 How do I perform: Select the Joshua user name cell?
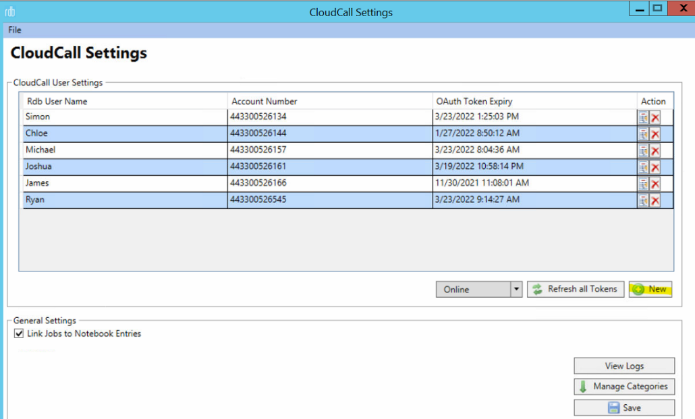[125, 167]
